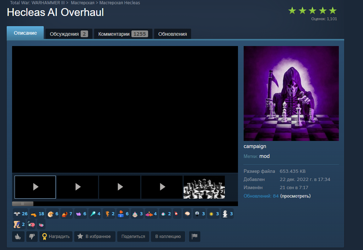Select the pink brain with helmet award
This screenshot has width=363, height=250.
(31, 225)
